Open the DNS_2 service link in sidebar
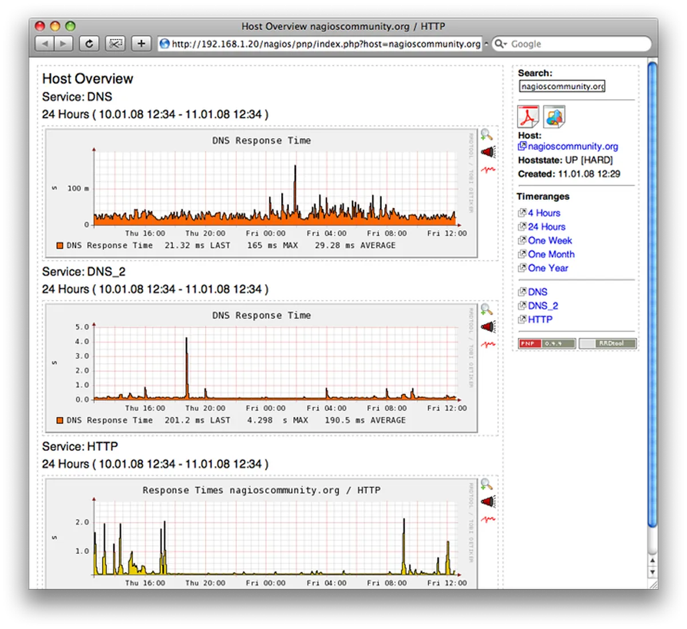The height and width of the screenshot is (629, 687). point(543,306)
